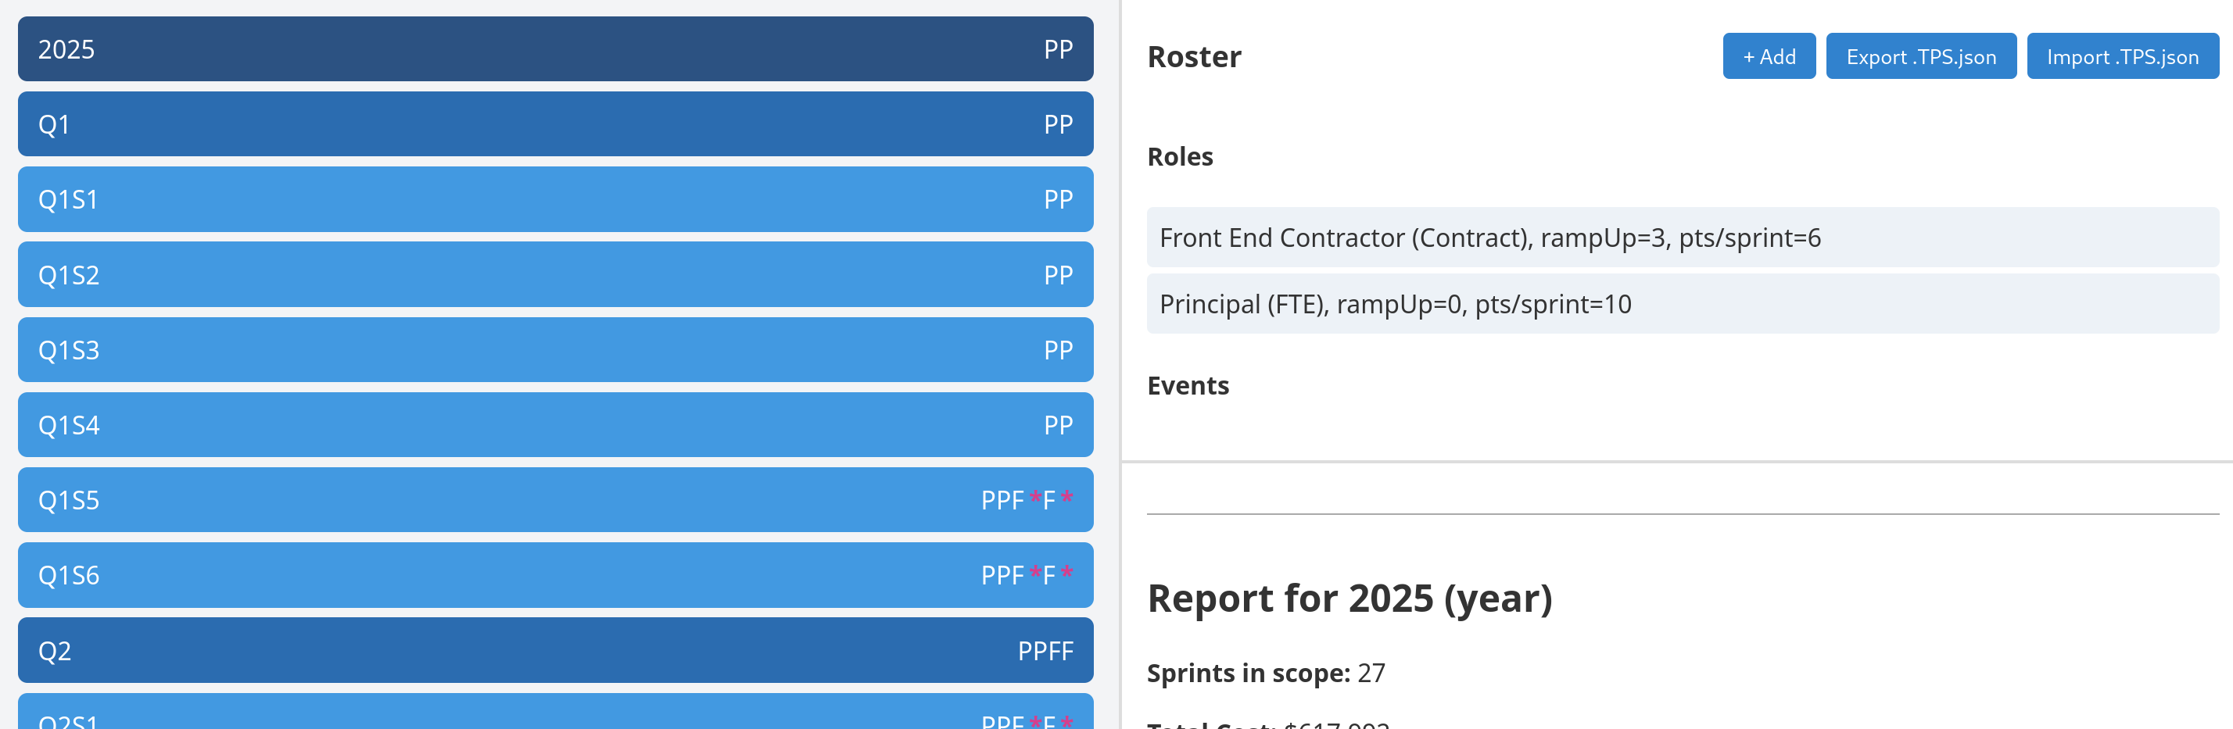Click the Report for 2025 heading

tap(1349, 599)
